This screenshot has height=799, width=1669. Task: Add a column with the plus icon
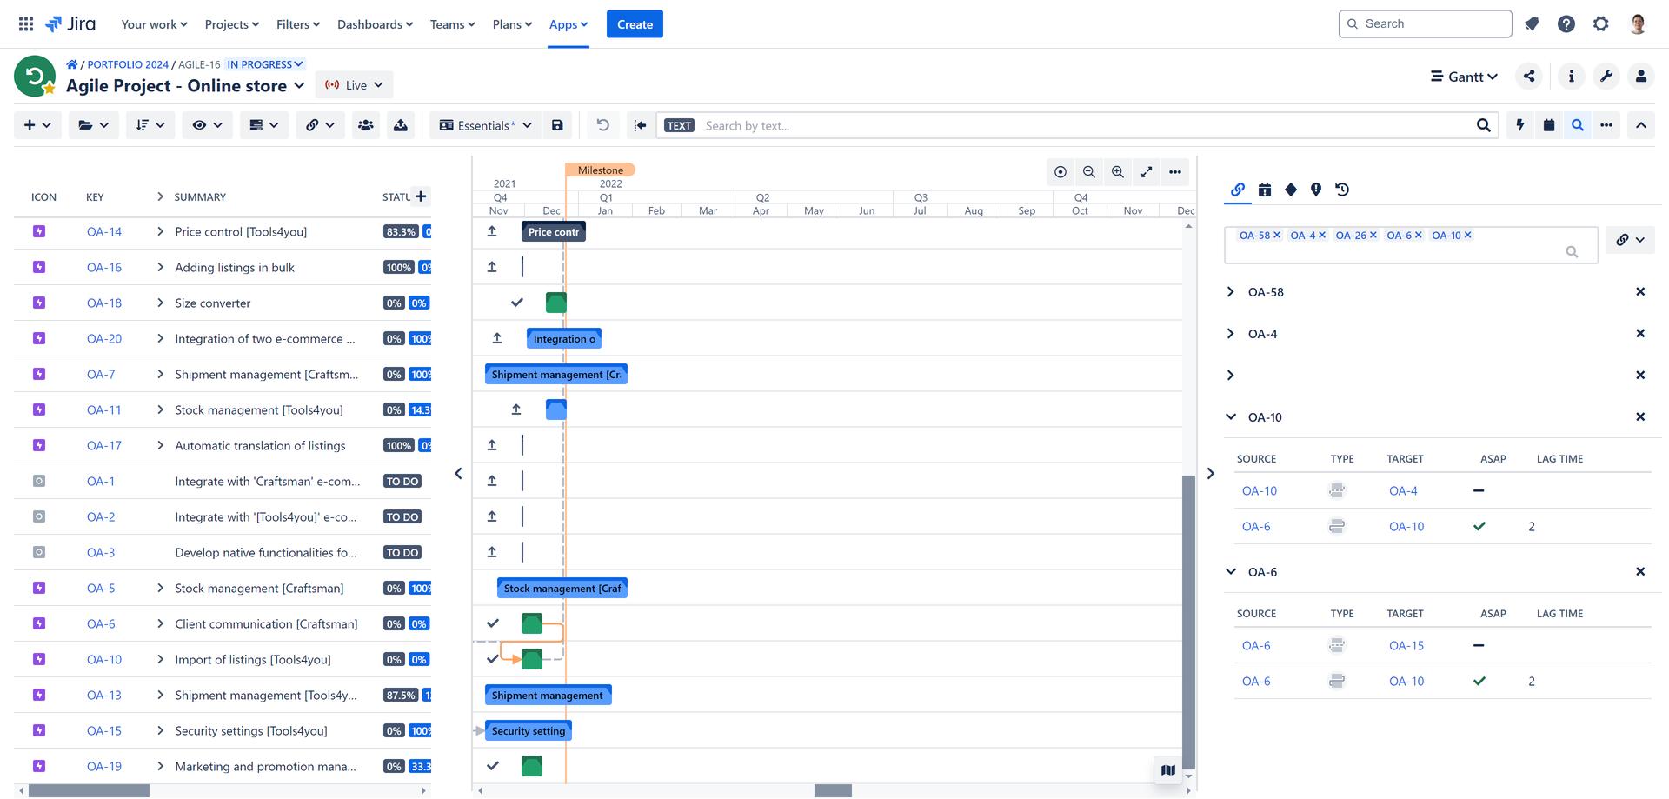pyautogui.click(x=421, y=196)
